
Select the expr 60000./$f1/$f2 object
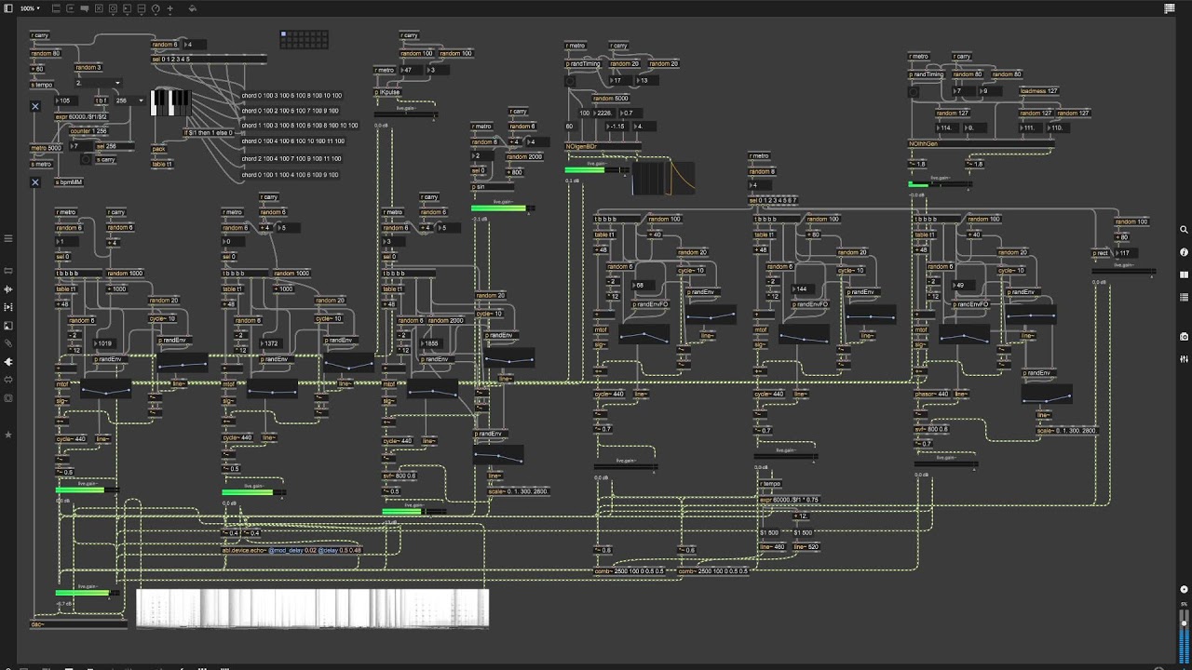coord(81,116)
